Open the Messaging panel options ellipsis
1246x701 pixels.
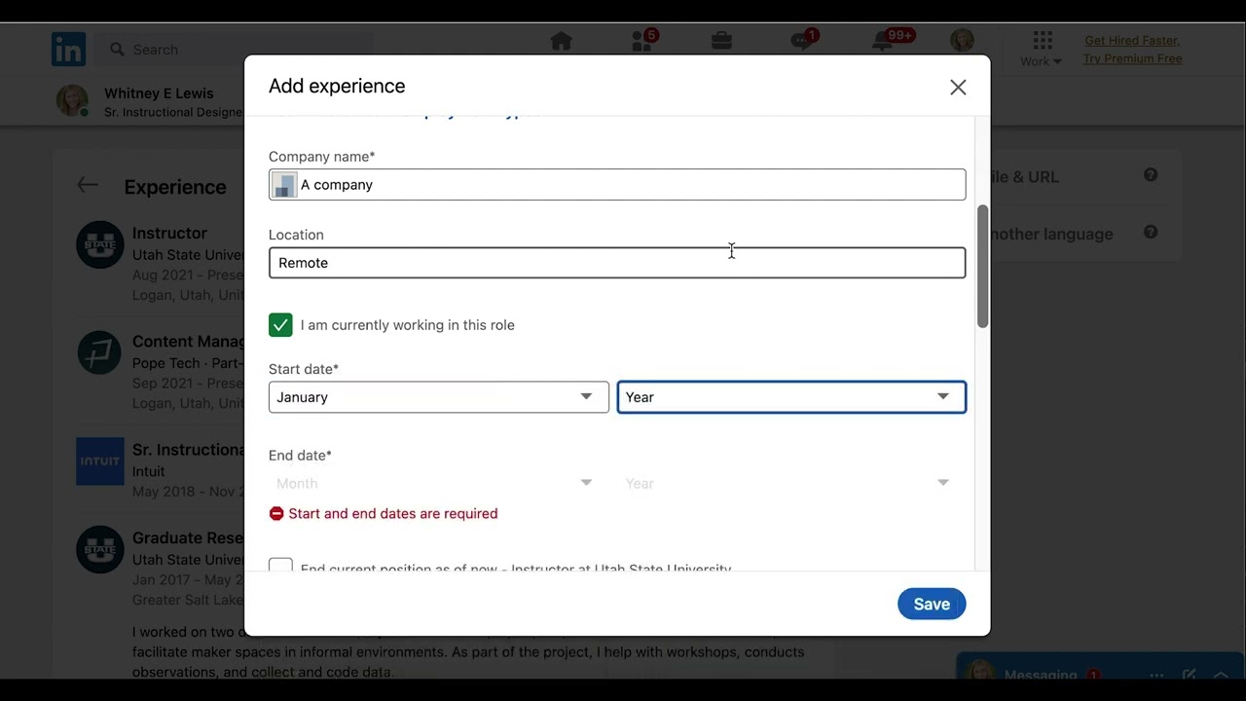[1156, 675]
